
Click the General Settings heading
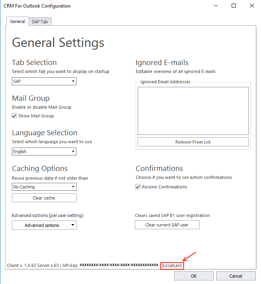coord(58,43)
